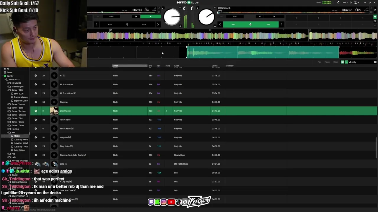Collapse the R&B folder

tap(8, 132)
